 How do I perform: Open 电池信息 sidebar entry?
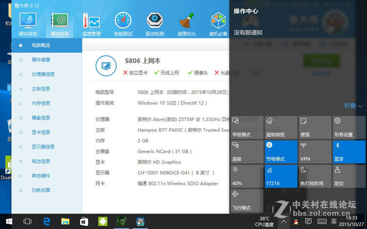[x=47, y=161]
